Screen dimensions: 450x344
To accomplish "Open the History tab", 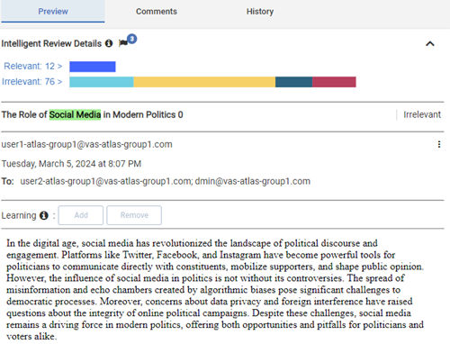I will click(x=260, y=12).
